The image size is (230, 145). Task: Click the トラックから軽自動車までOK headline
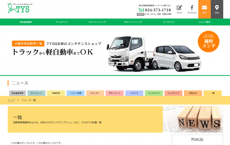tap(53, 52)
